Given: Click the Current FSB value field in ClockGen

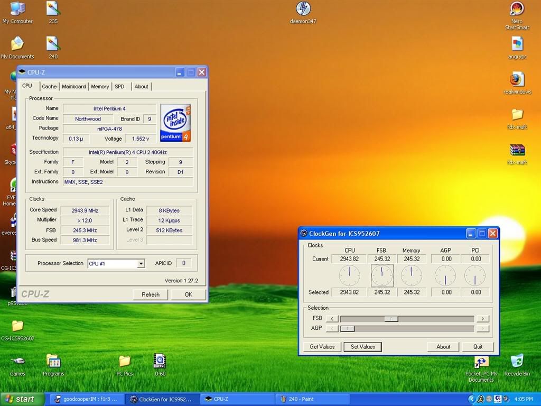Looking at the screenshot, I should click(x=382, y=259).
